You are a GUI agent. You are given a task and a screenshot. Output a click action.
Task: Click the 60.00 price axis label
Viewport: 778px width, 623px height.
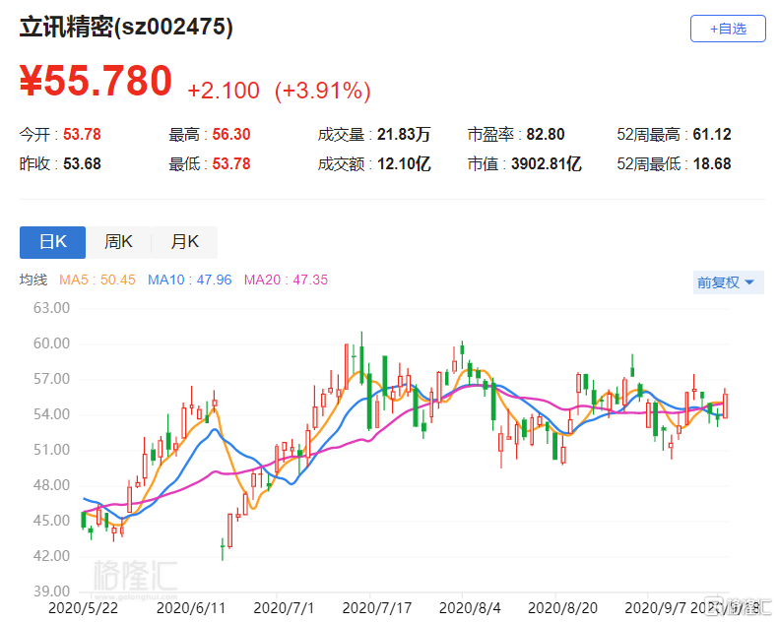51,343
